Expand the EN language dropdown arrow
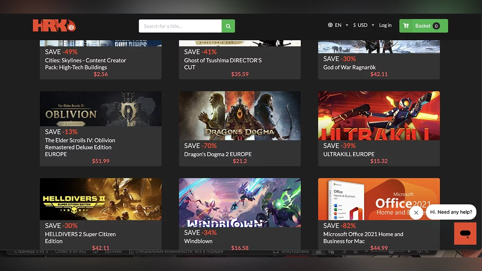This screenshot has height=271, width=482. [347, 25]
